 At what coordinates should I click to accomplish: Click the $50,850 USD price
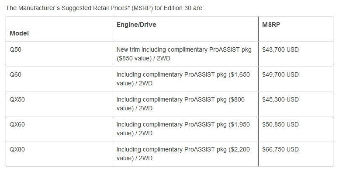pos(280,124)
